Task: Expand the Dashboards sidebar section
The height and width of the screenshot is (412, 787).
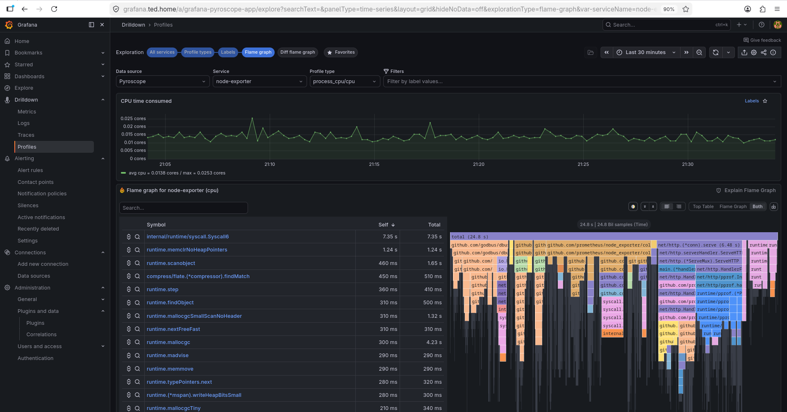Action: tap(103, 77)
